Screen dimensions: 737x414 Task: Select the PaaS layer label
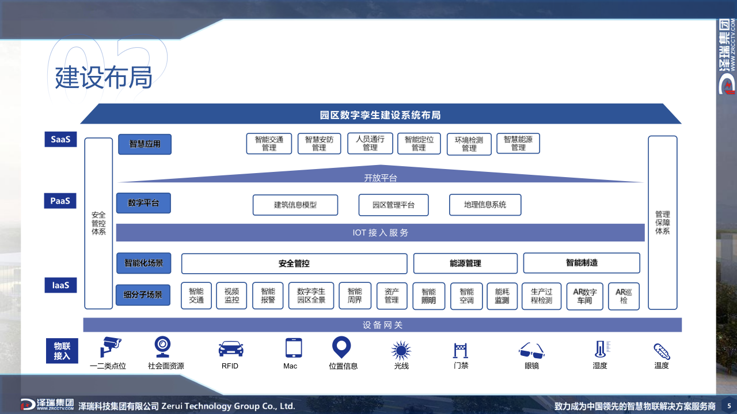coord(60,201)
